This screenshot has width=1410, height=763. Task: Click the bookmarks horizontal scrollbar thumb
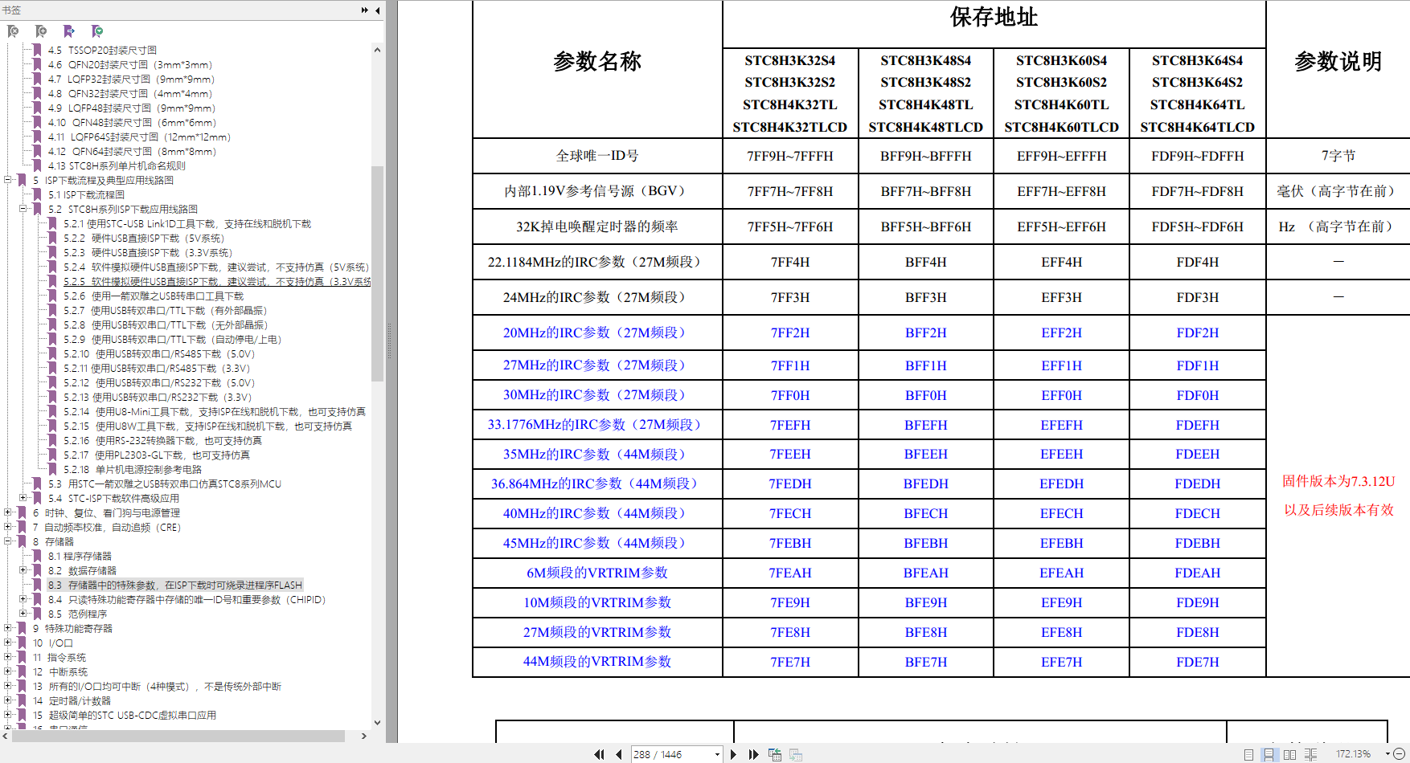pos(178,736)
